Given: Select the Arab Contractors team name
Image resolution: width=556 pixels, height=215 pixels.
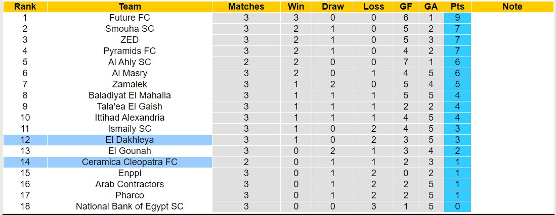Looking at the screenshot, I should 130,184.
